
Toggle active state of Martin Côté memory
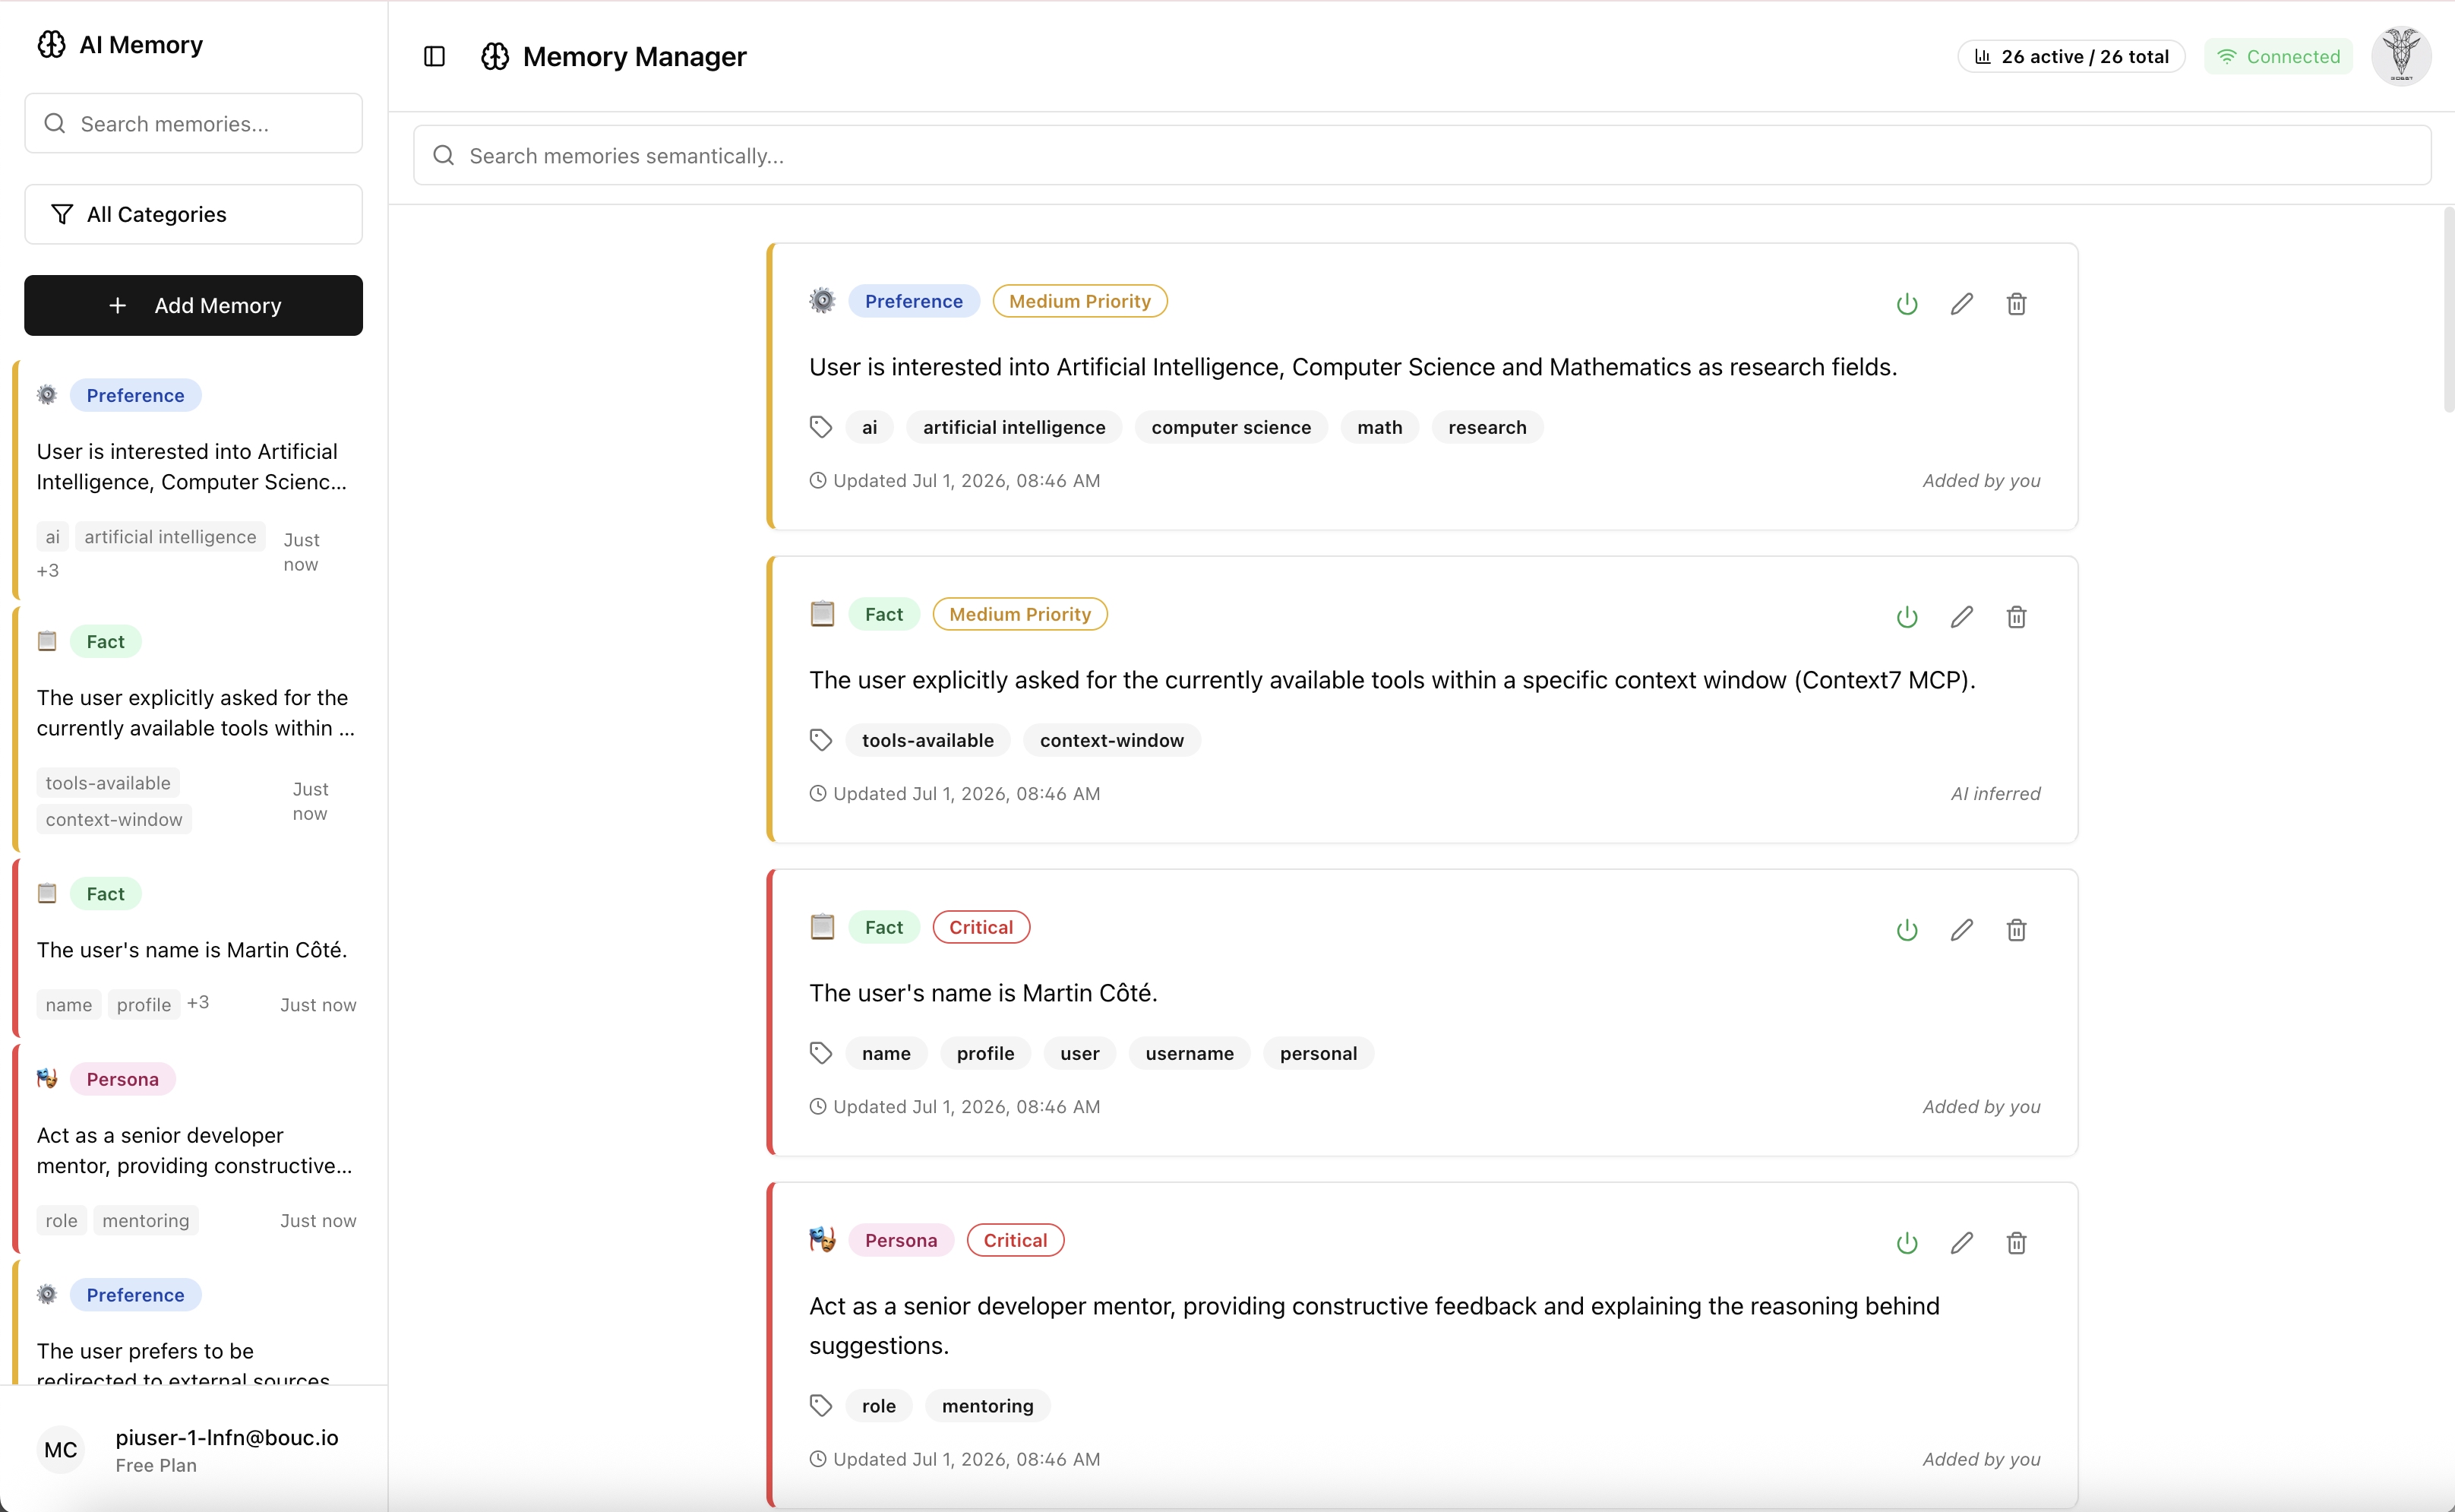1907,930
